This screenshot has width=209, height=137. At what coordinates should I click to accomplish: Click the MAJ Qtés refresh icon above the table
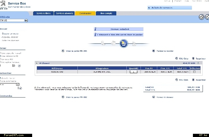(x=177, y=58)
